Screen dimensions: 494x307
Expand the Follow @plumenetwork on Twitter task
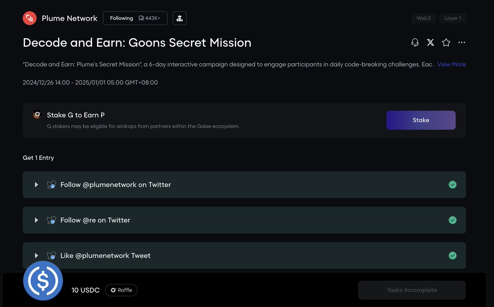click(x=36, y=185)
